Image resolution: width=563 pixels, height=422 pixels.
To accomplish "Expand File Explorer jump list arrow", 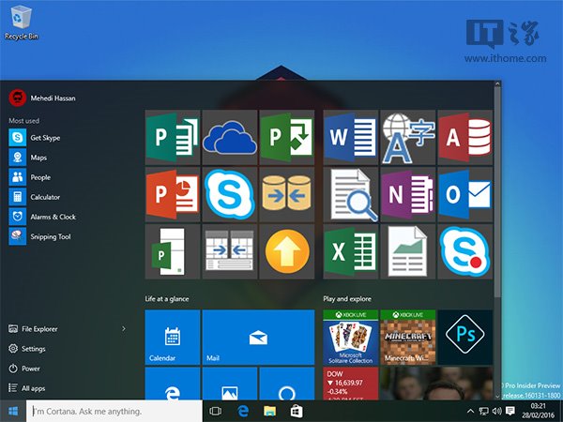I will pos(124,329).
